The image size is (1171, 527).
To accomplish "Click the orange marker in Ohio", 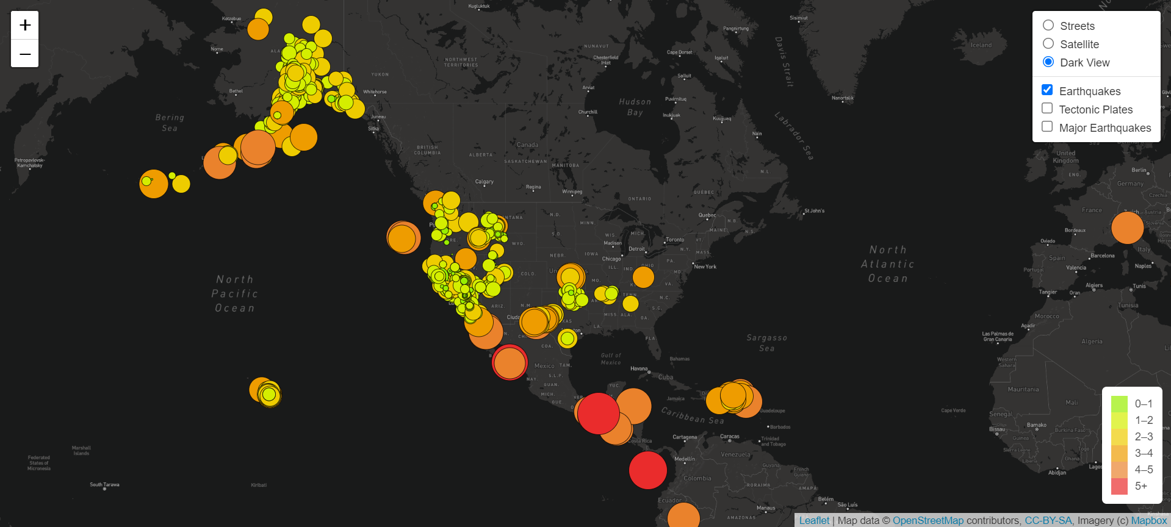I will click(643, 277).
